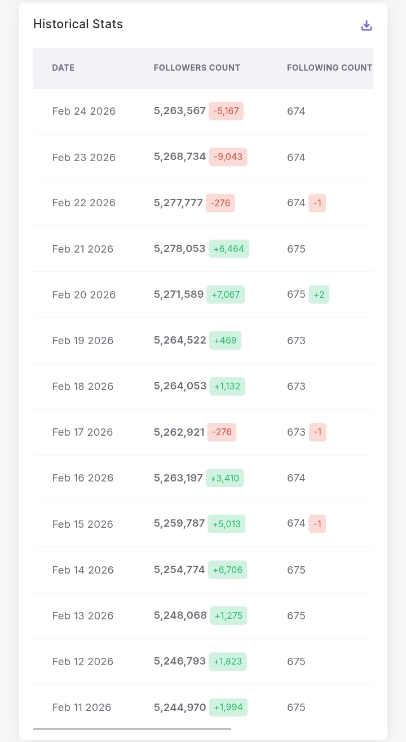Click the +5,013 followers change badge
The height and width of the screenshot is (742, 406).
(226, 524)
